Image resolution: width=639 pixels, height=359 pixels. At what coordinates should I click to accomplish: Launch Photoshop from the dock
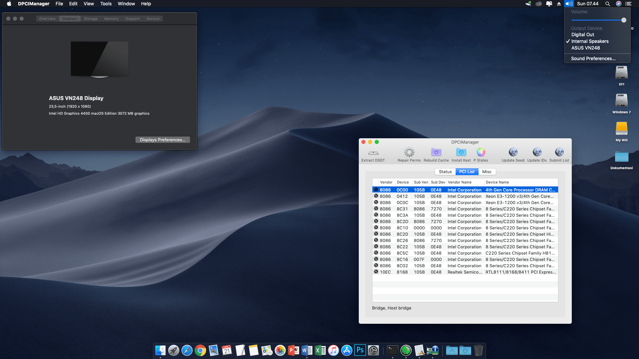[360, 350]
